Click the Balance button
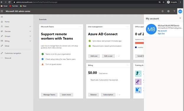The height and width of the screenshot is (111, 184). (x=93, y=95)
